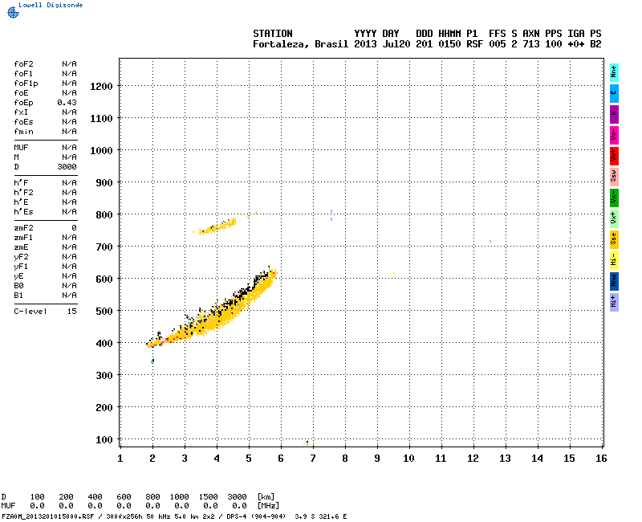
Task: Select the light green Vx+ legend swatch
Action: tap(614, 218)
